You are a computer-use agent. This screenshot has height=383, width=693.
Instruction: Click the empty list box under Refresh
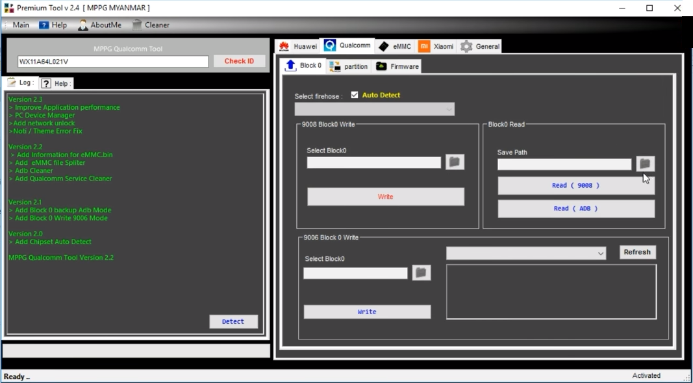coord(551,291)
